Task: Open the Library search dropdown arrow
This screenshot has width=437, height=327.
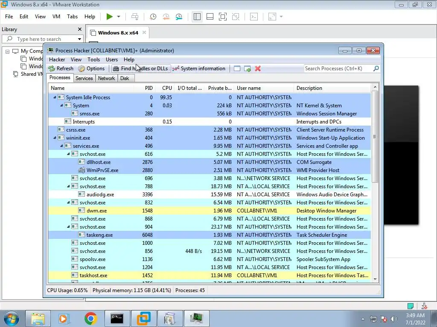Action: [79, 39]
